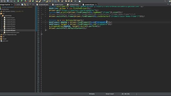171x96 pixels.
Task: Click the Open Type folder icon
Action: tap(37, 1)
